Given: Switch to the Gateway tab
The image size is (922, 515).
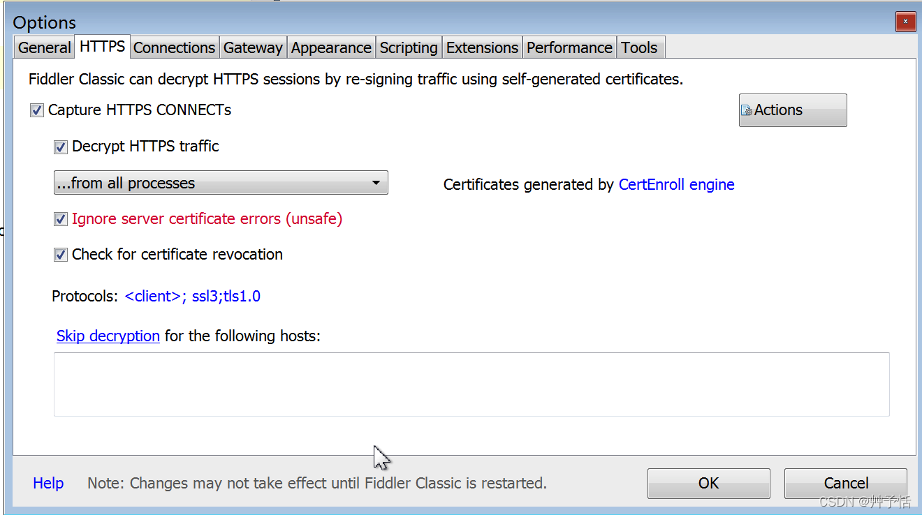Looking at the screenshot, I should (253, 47).
